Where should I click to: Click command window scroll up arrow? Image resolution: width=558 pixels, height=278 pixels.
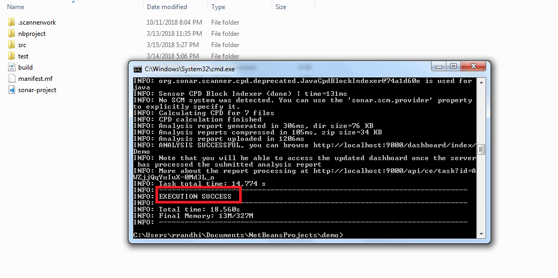(x=481, y=82)
